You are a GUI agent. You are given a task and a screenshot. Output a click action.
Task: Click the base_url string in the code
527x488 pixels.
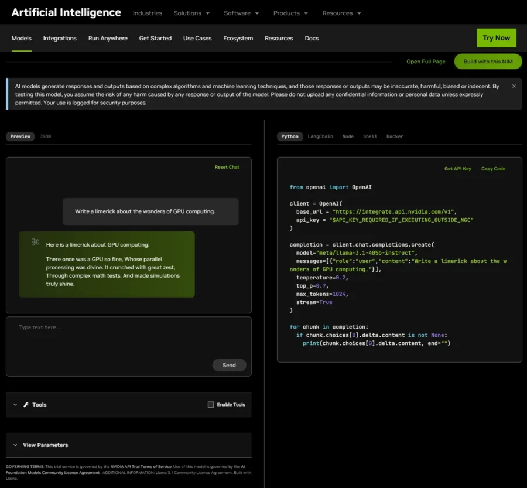[x=393, y=212]
